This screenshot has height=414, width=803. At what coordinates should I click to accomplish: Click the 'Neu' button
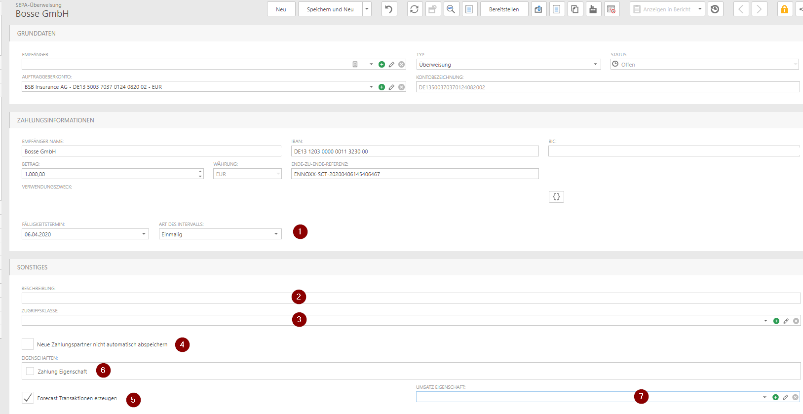pyautogui.click(x=281, y=9)
